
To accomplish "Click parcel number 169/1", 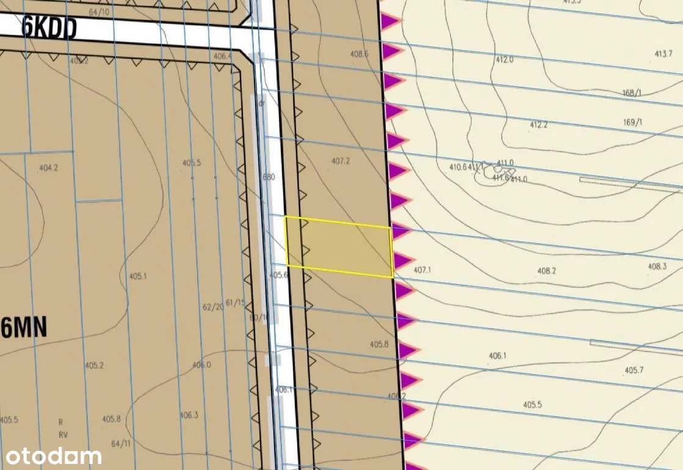I will pyautogui.click(x=633, y=122).
